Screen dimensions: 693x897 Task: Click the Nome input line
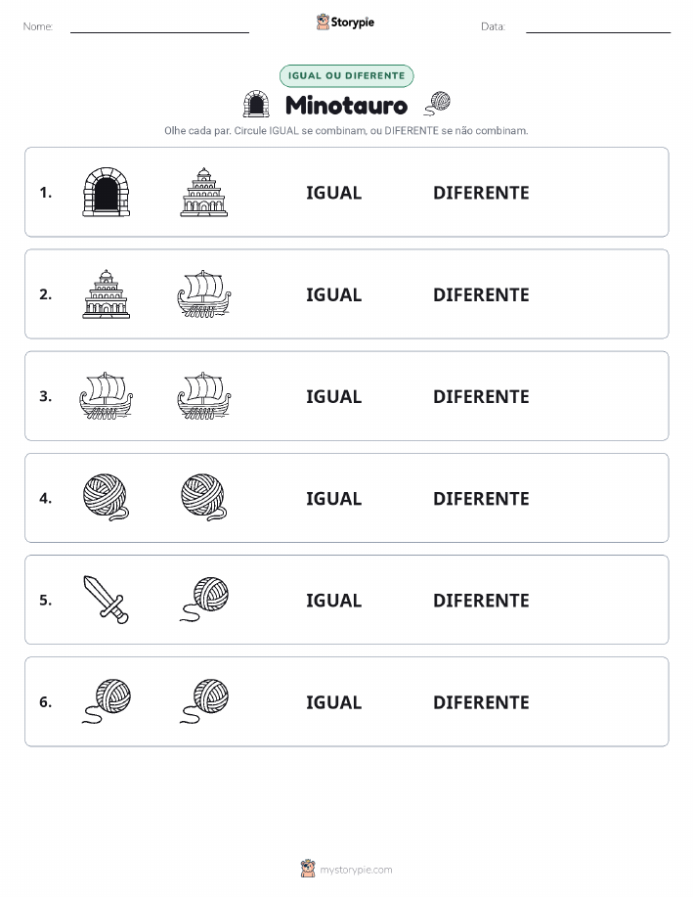159,27
